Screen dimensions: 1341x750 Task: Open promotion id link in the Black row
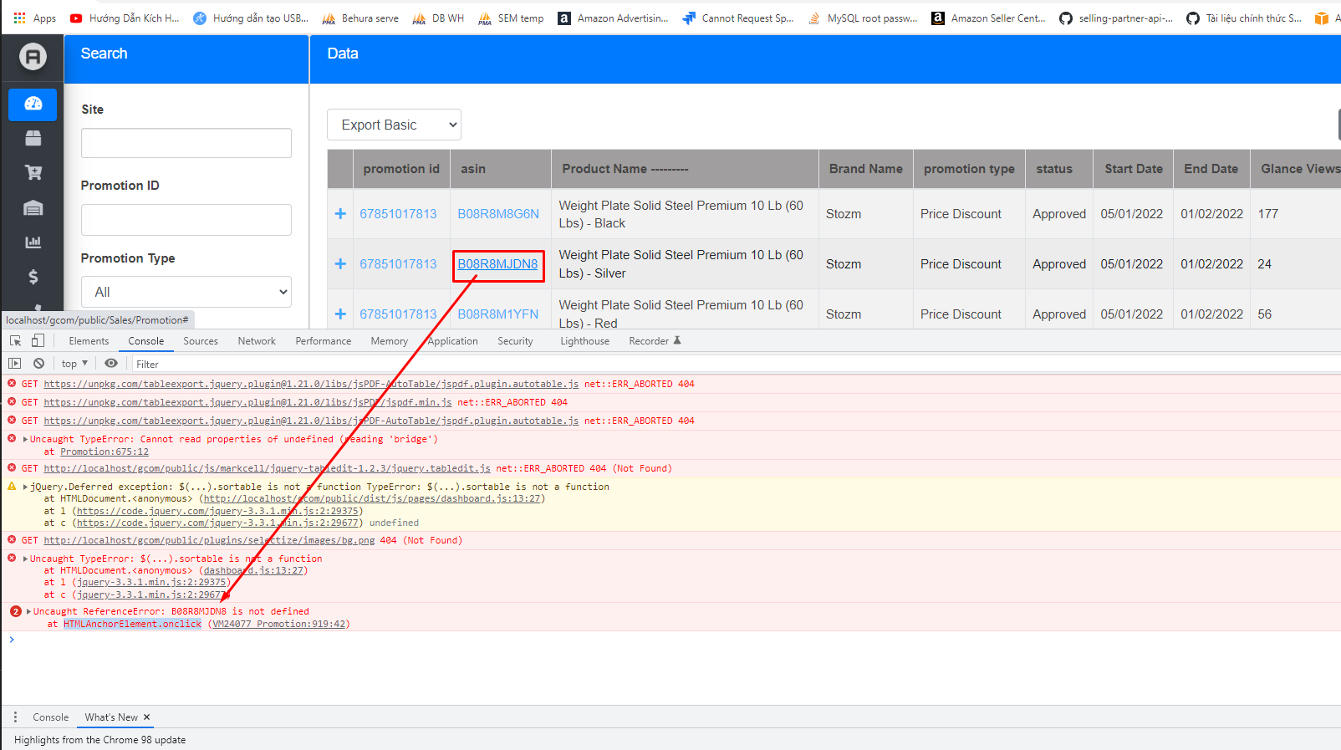point(399,214)
